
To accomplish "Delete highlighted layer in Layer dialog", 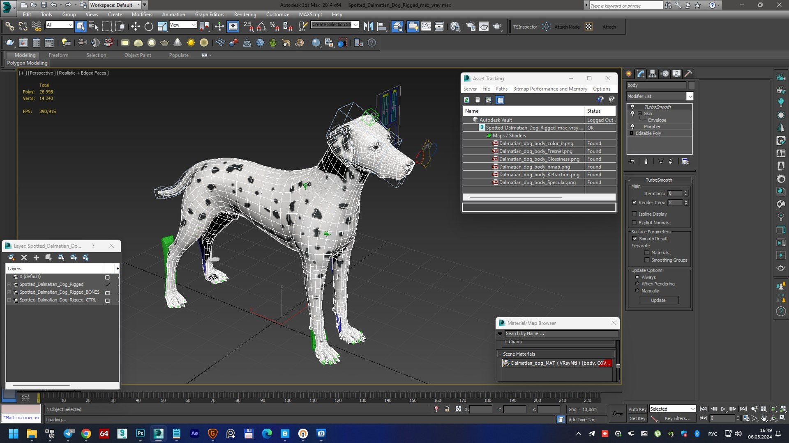I will pyautogui.click(x=24, y=258).
